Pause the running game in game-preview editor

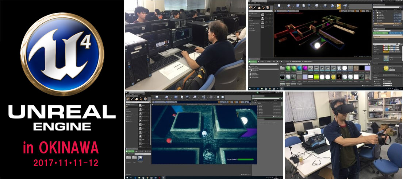coord(218,97)
